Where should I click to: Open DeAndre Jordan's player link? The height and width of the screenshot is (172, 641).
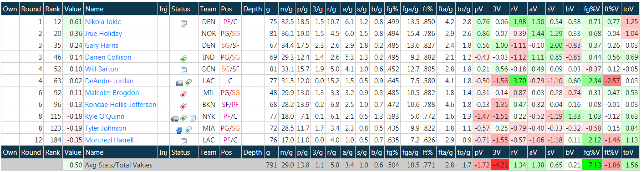(109, 81)
